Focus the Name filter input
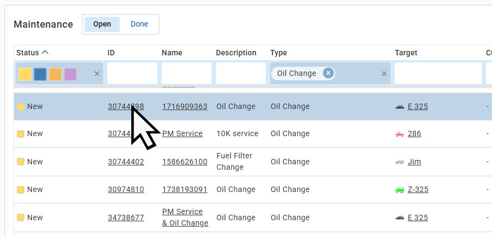This screenshot has height=237, width=492. 187,73
